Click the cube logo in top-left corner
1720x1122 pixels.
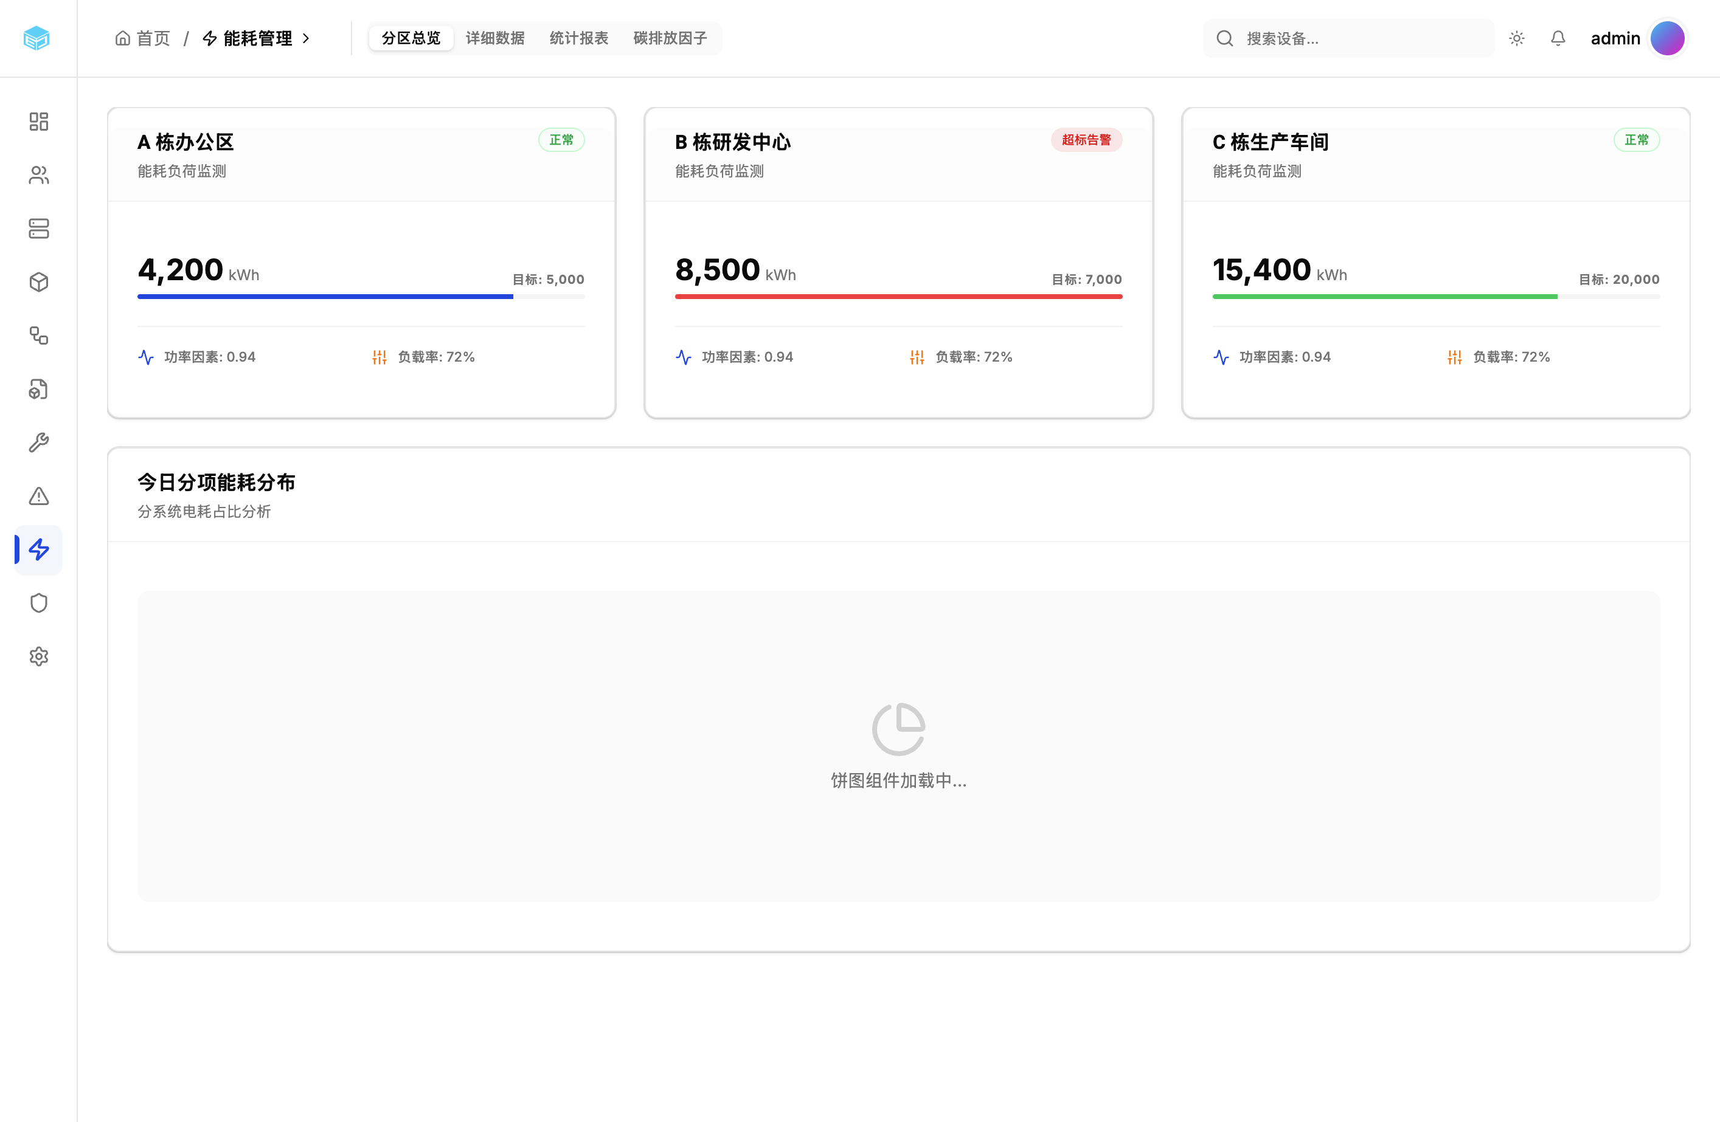click(36, 38)
